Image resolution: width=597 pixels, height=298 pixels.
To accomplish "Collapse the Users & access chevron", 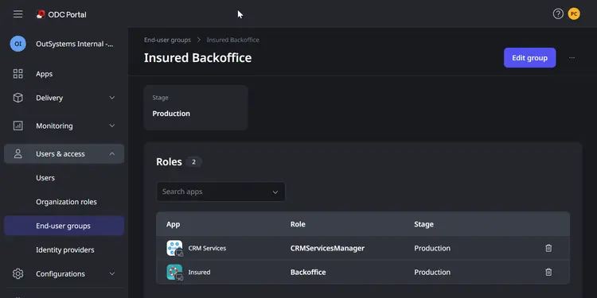I will tap(112, 154).
